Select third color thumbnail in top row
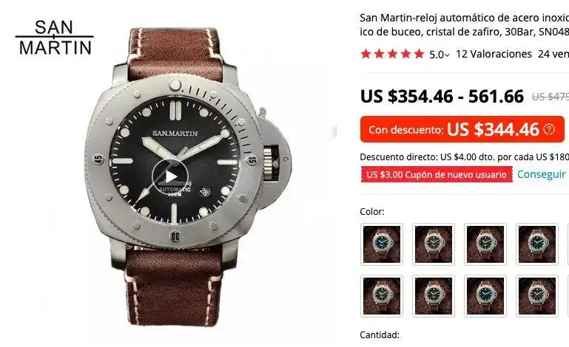Image resolution: width=569 pixels, height=347 pixels. click(485, 244)
